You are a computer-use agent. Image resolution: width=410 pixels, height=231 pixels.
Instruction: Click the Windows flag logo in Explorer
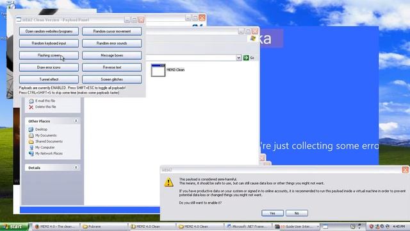click(253, 38)
